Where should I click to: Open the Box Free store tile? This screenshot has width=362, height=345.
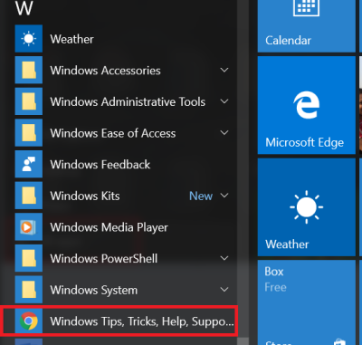[x=306, y=302]
